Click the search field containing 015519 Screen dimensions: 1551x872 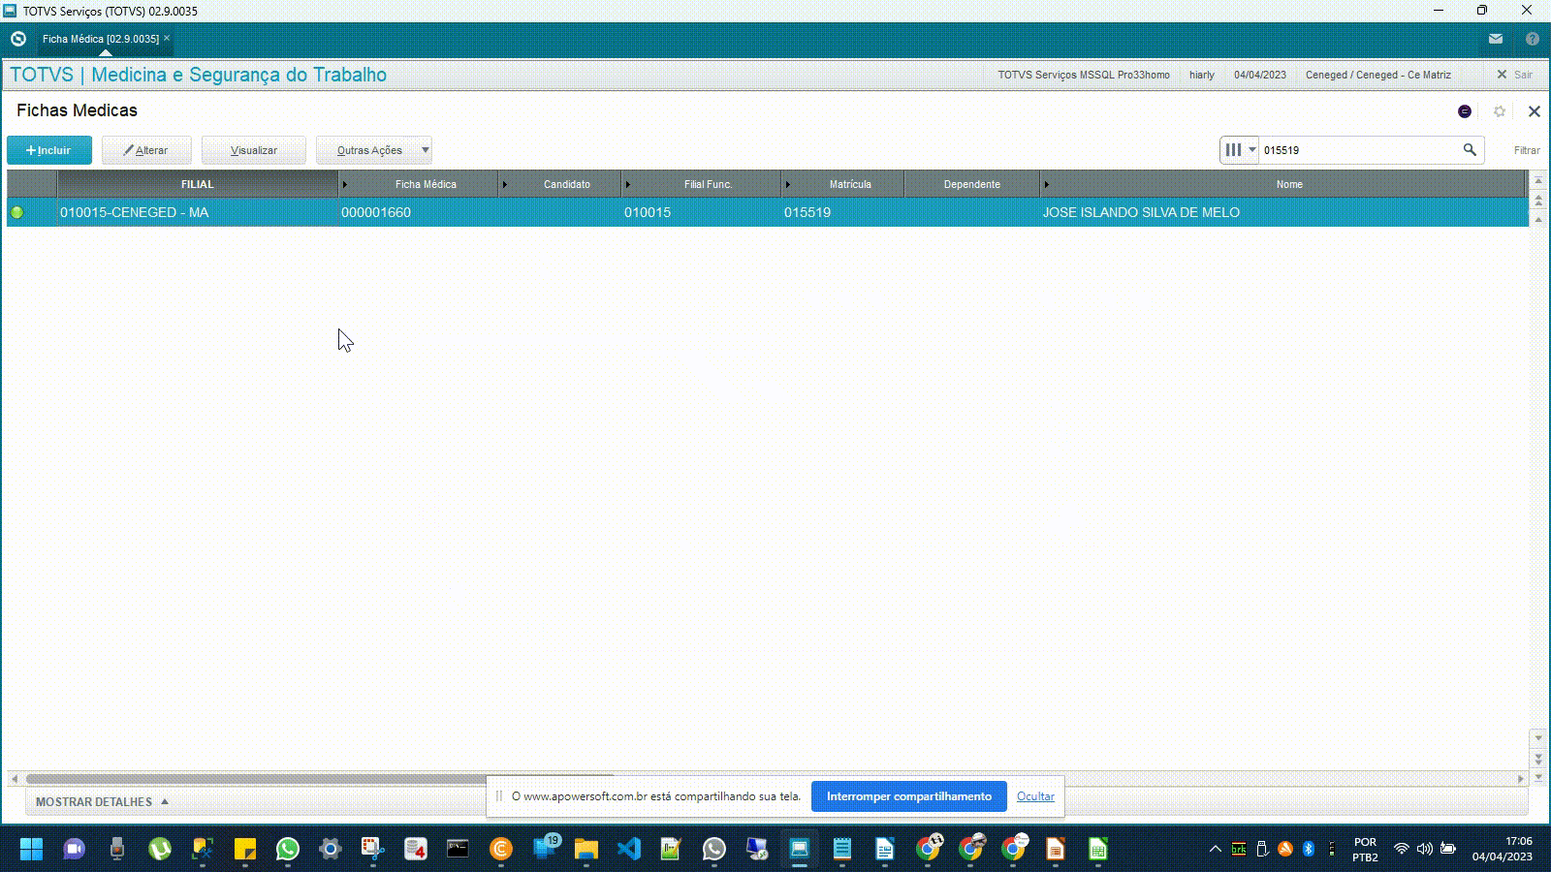pos(1357,150)
